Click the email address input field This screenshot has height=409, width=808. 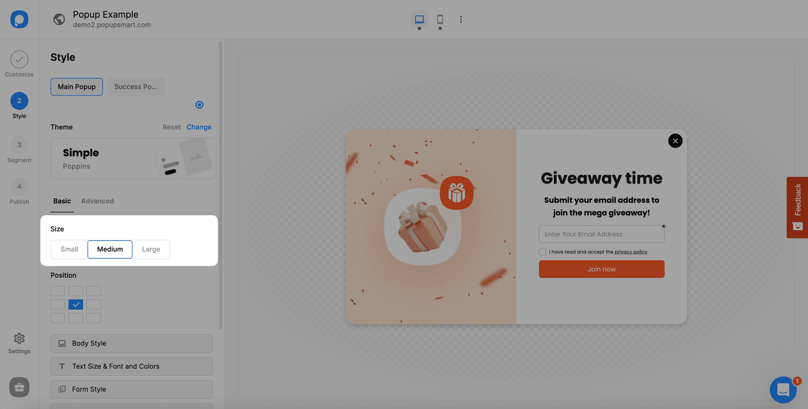[x=601, y=234]
